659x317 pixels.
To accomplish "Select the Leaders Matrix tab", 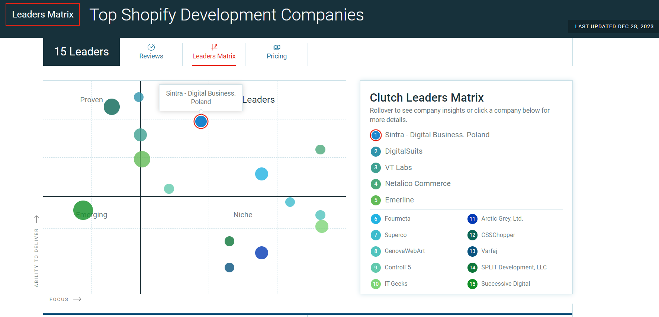I will click(x=214, y=52).
